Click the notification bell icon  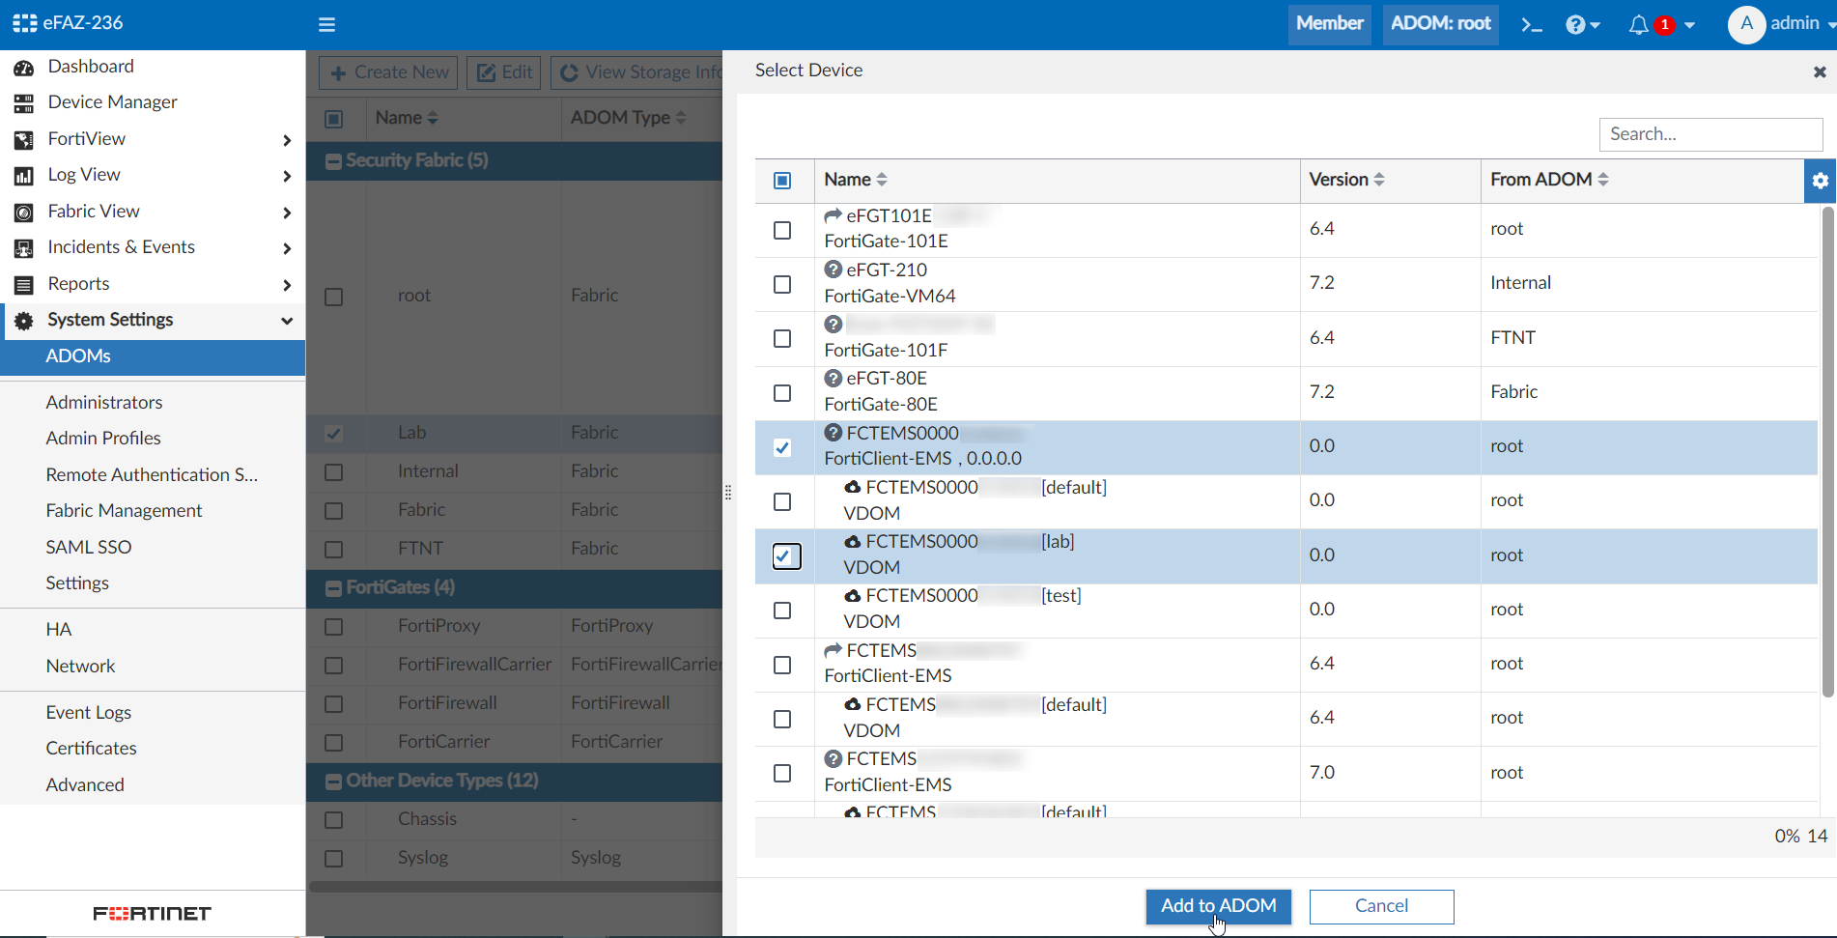tap(1639, 24)
